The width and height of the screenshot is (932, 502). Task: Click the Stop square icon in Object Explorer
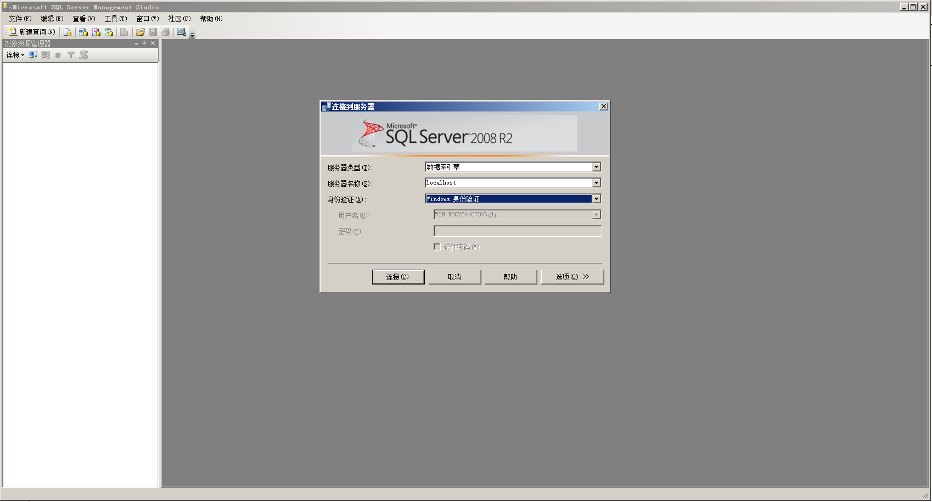(x=58, y=55)
